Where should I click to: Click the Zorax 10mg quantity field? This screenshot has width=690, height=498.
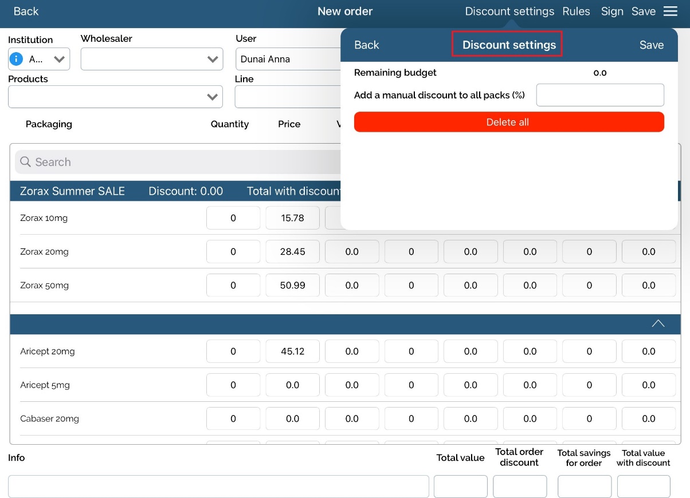pyautogui.click(x=233, y=218)
